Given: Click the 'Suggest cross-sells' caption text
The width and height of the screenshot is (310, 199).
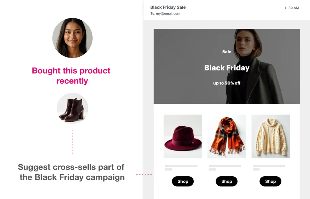Looking at the screenshot, I should tap(72, 172).
